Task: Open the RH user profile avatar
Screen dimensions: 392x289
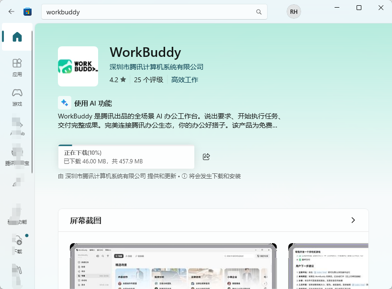Action: (294, 12)
